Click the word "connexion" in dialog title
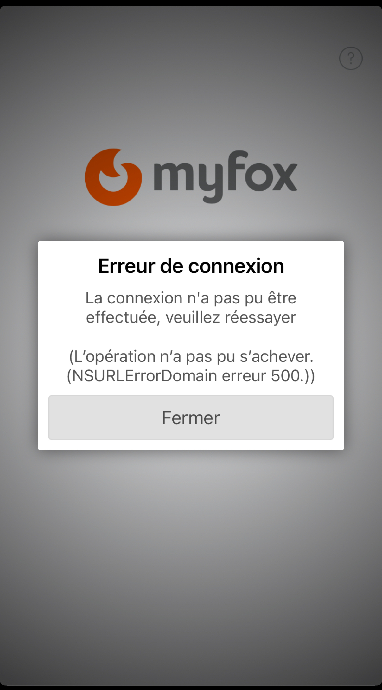The width and height of the screenshot is (382, 690). 236,265
